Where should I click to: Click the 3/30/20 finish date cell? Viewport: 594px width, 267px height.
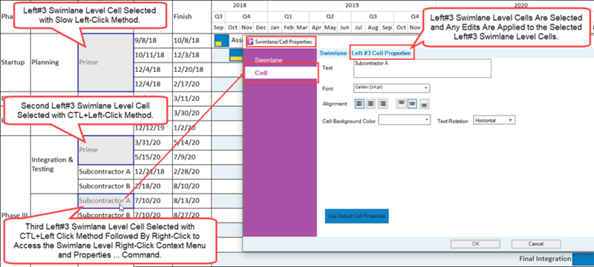coord(192,113)
